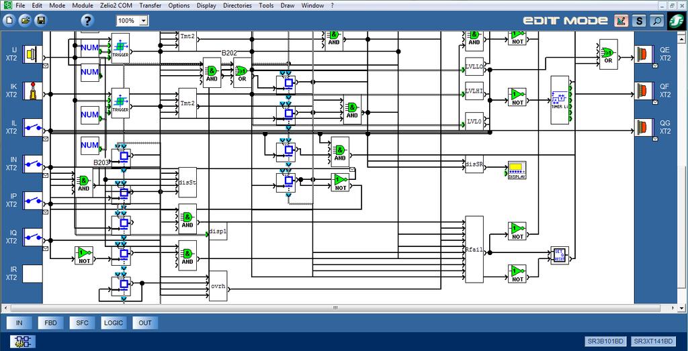Click the Open folder toolbar icon
The height and width of the screenshot is (351, 688).
25,21
